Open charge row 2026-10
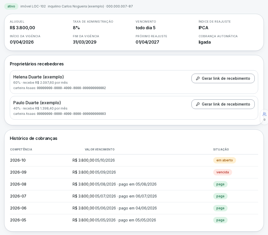This screenshot has height=235, width=268. [134, 160]
